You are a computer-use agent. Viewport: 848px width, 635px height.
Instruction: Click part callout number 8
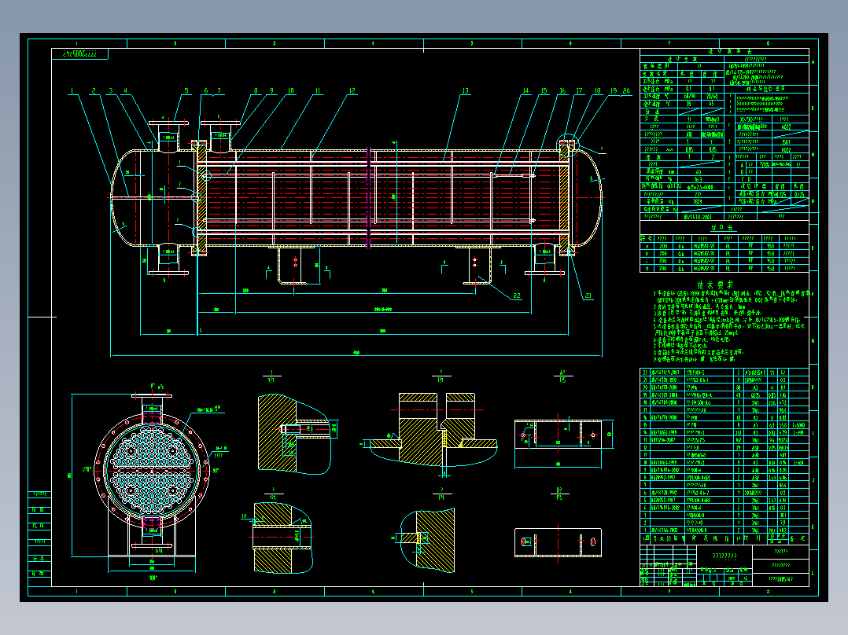pos(256,91)
